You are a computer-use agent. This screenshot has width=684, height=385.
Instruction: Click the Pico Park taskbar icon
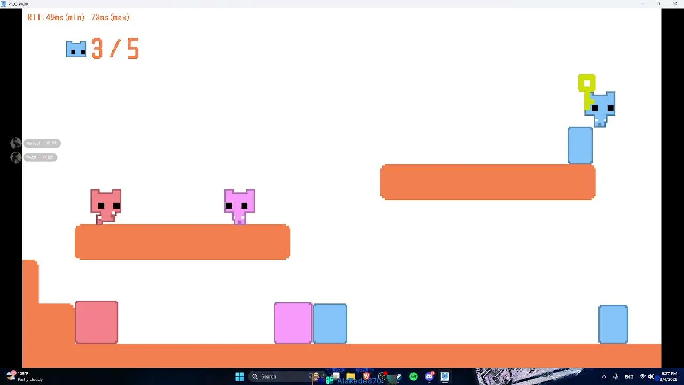coord(445,376)
